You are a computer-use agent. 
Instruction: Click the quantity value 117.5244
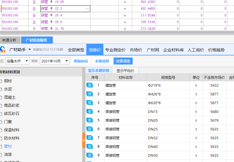[x=148, y=15]
